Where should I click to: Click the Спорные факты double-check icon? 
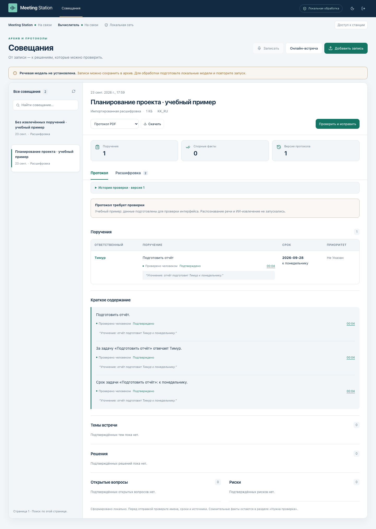tap(188, 147)
